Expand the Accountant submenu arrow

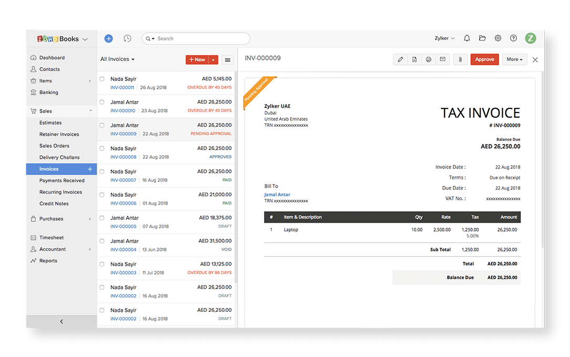pos(90,249)
